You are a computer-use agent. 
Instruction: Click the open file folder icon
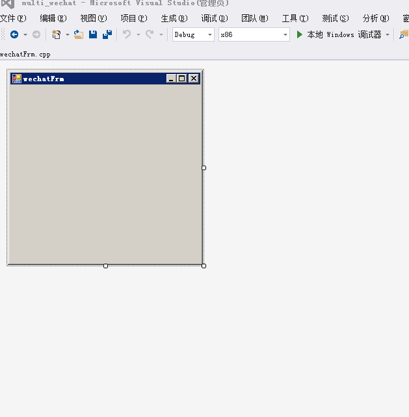click(x=79, y=34)
